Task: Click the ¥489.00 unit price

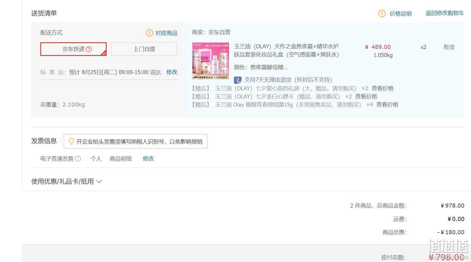Action: click(378, 47)
